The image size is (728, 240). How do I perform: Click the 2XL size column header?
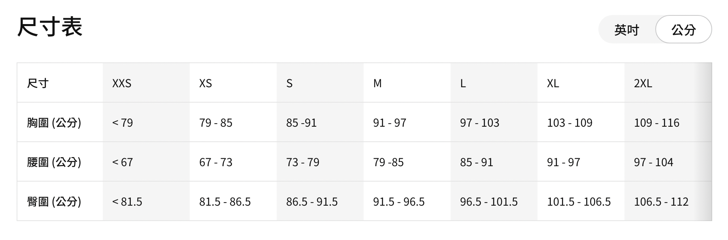click(x=643, y=83)
